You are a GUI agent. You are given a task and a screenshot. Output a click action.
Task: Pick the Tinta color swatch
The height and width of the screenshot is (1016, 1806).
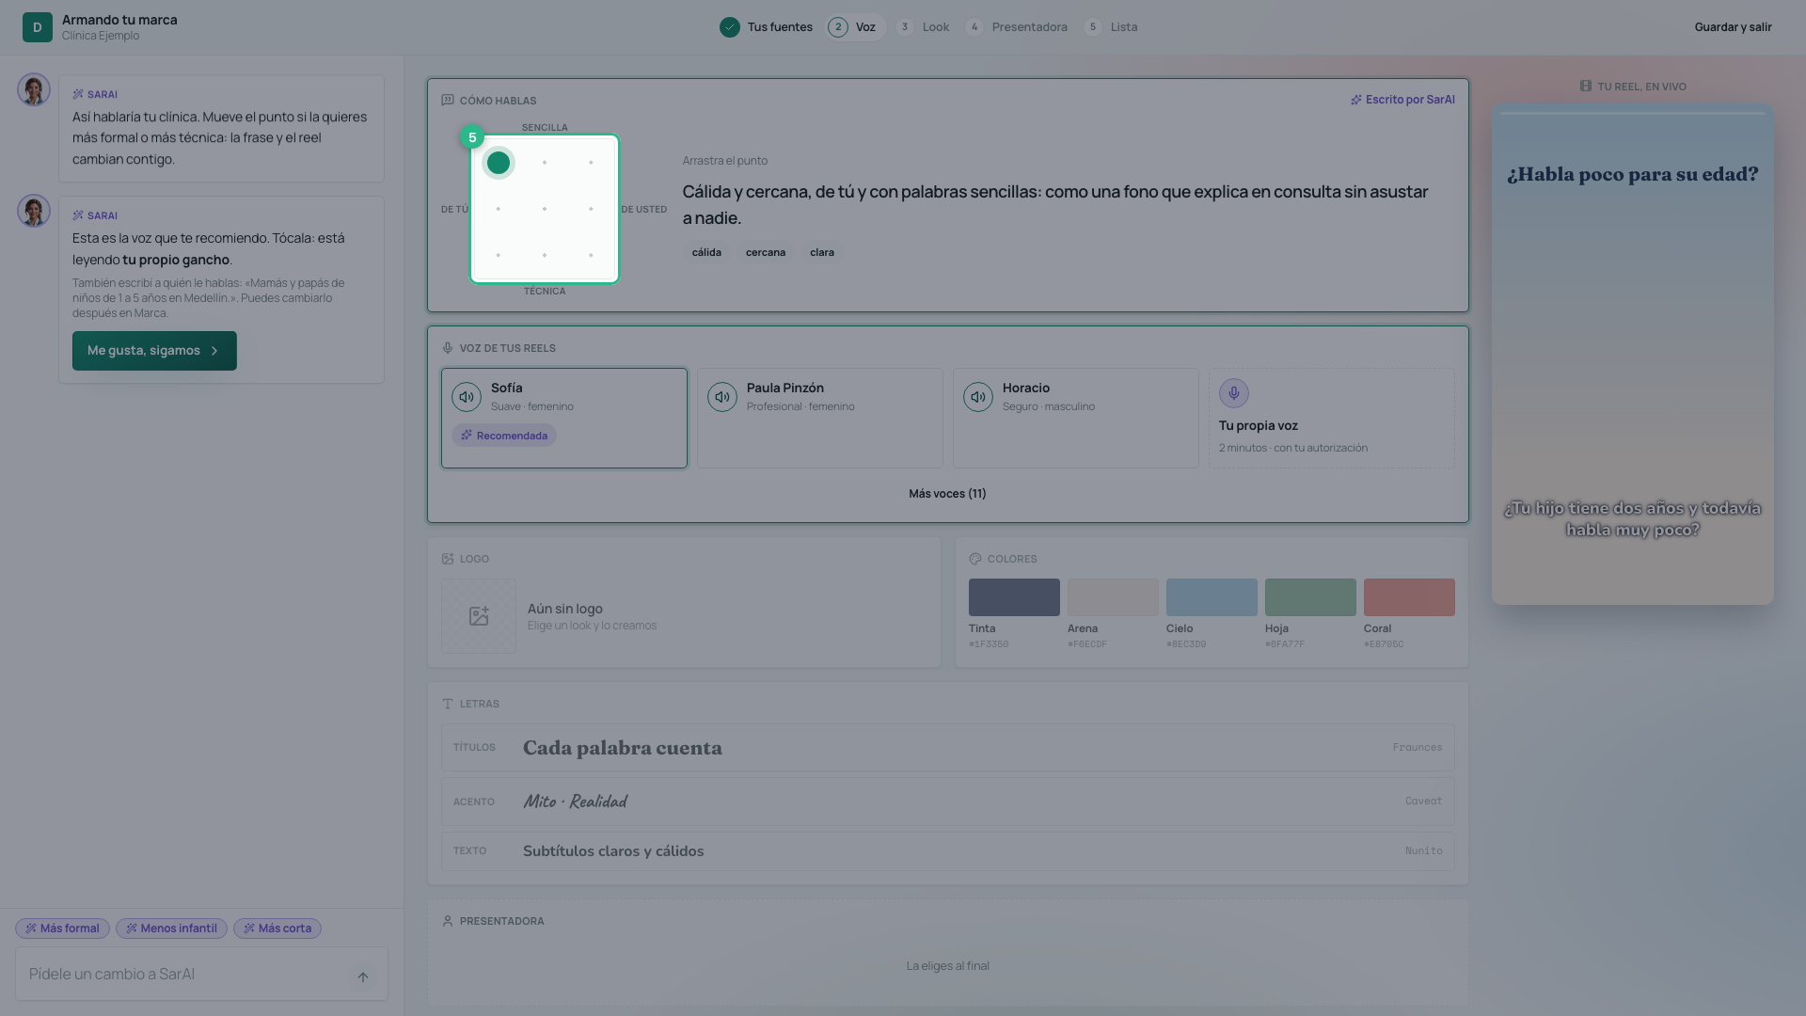pyautogui.click(x=1014, y=597)
